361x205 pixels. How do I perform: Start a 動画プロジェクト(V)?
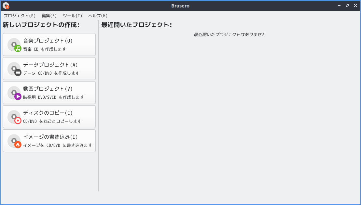(x=49, y=93)
